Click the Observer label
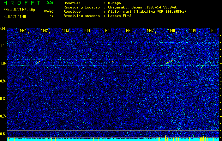The height and width of the screenshot is (141, 222). [x=72, y=3]
